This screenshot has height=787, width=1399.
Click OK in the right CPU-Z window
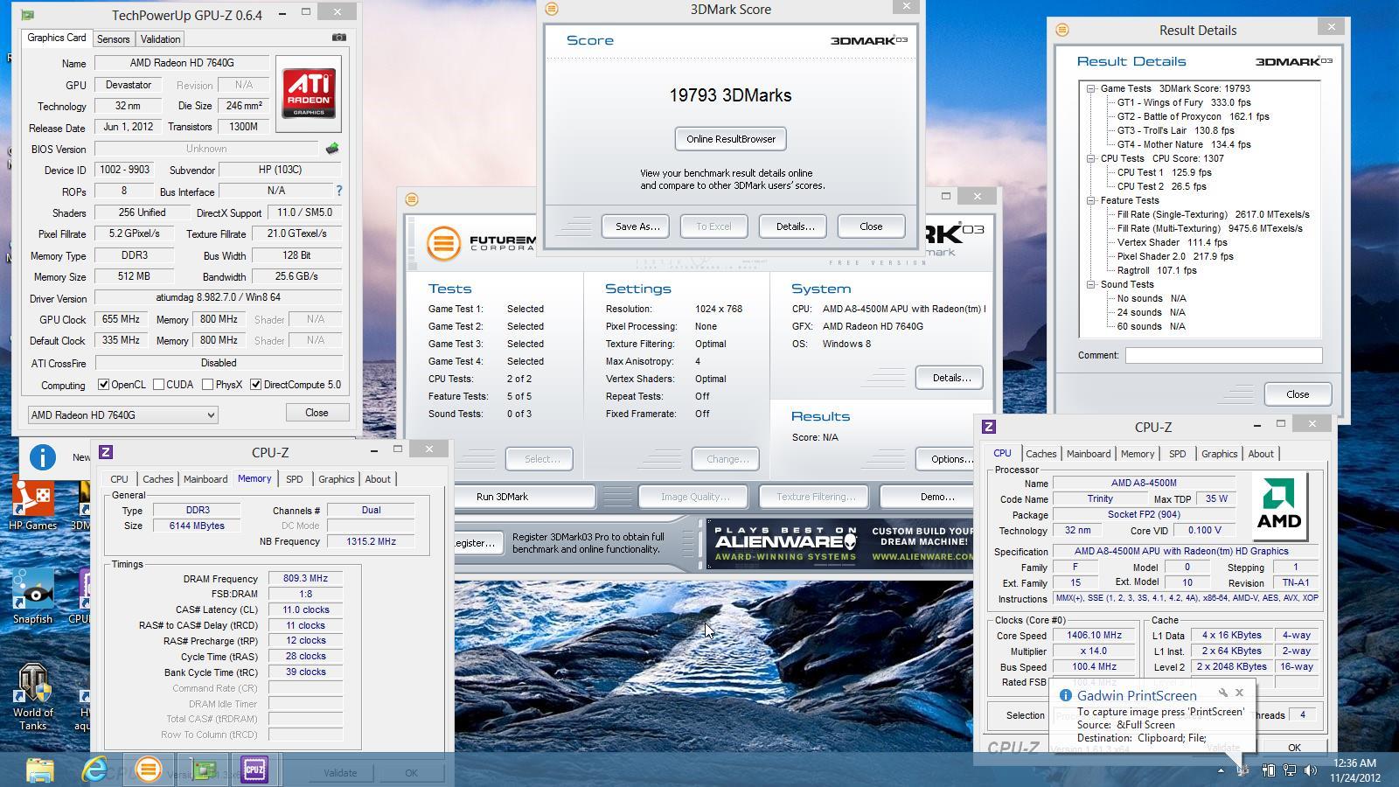pos(1293,748)
